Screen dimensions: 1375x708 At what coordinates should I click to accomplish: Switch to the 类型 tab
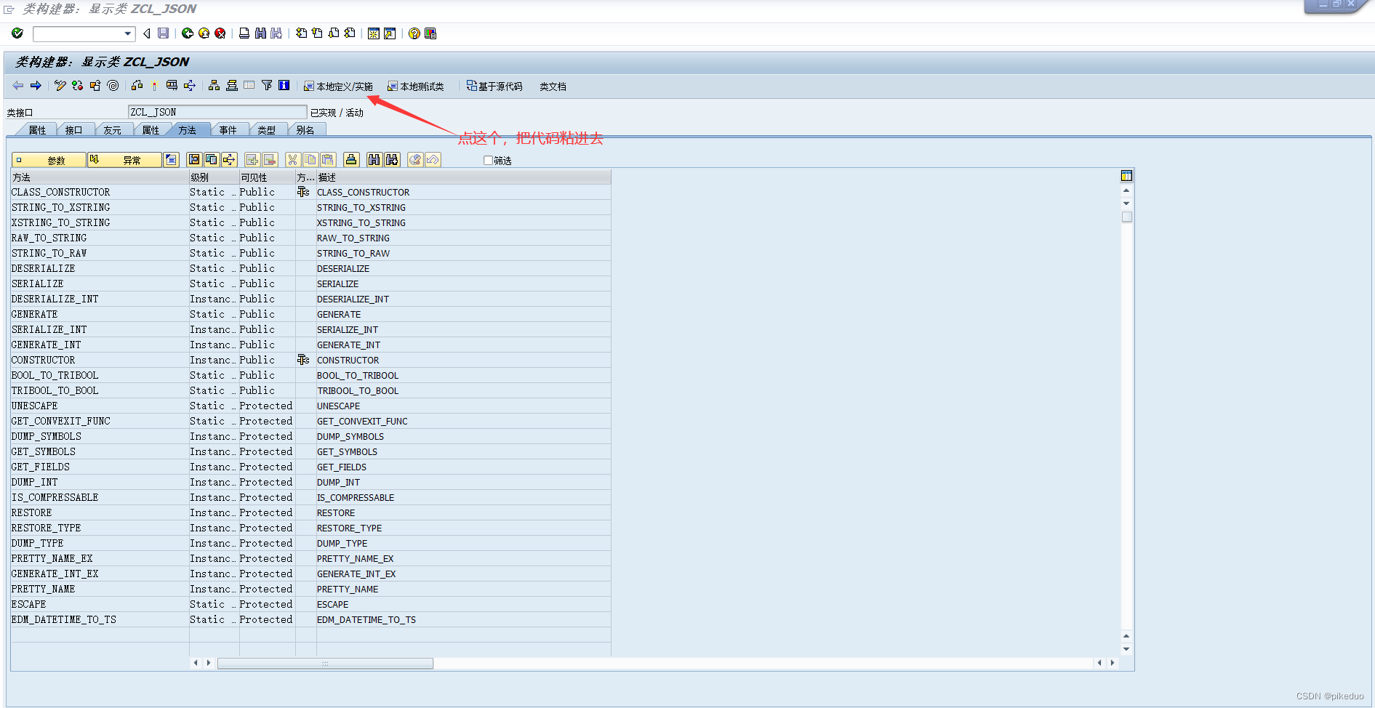267,130
